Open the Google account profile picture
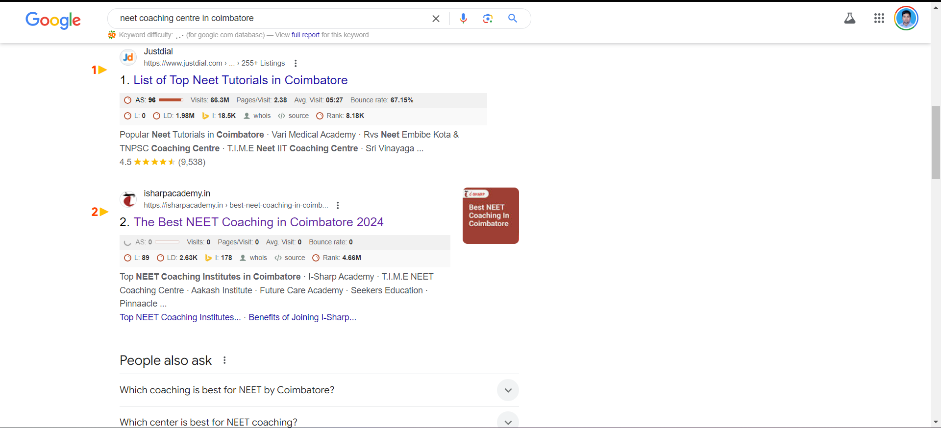The width and height of the screenshot is (941, 428). [x=906, y=19]
